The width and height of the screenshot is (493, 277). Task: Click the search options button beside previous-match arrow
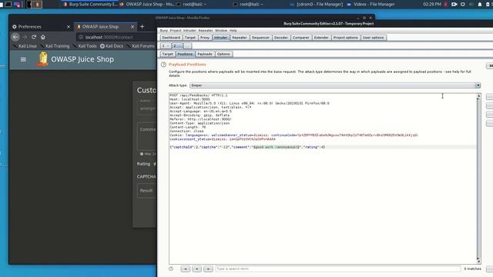pos(197,269)
